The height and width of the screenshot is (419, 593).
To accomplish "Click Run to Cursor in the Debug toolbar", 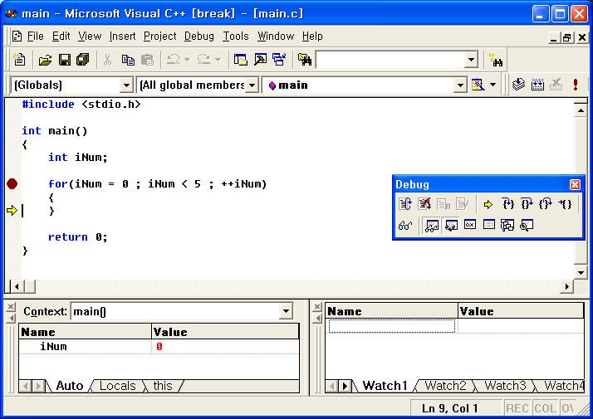I will [x=565, y=204].
